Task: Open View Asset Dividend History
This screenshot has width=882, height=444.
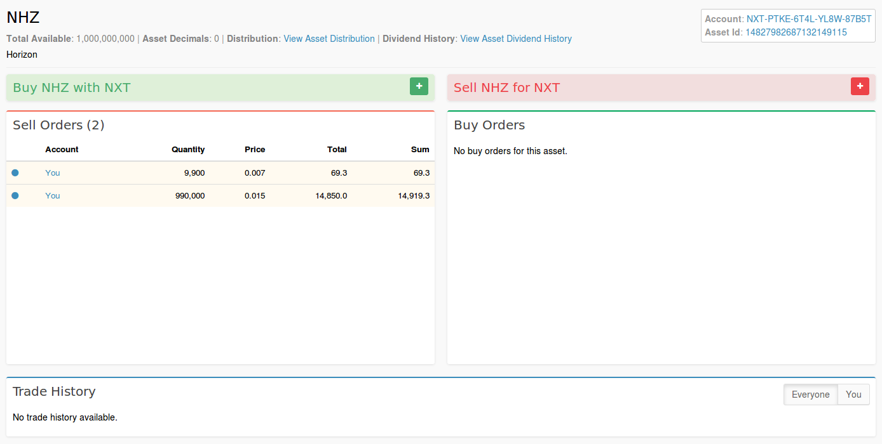Action: click(516, 39)
